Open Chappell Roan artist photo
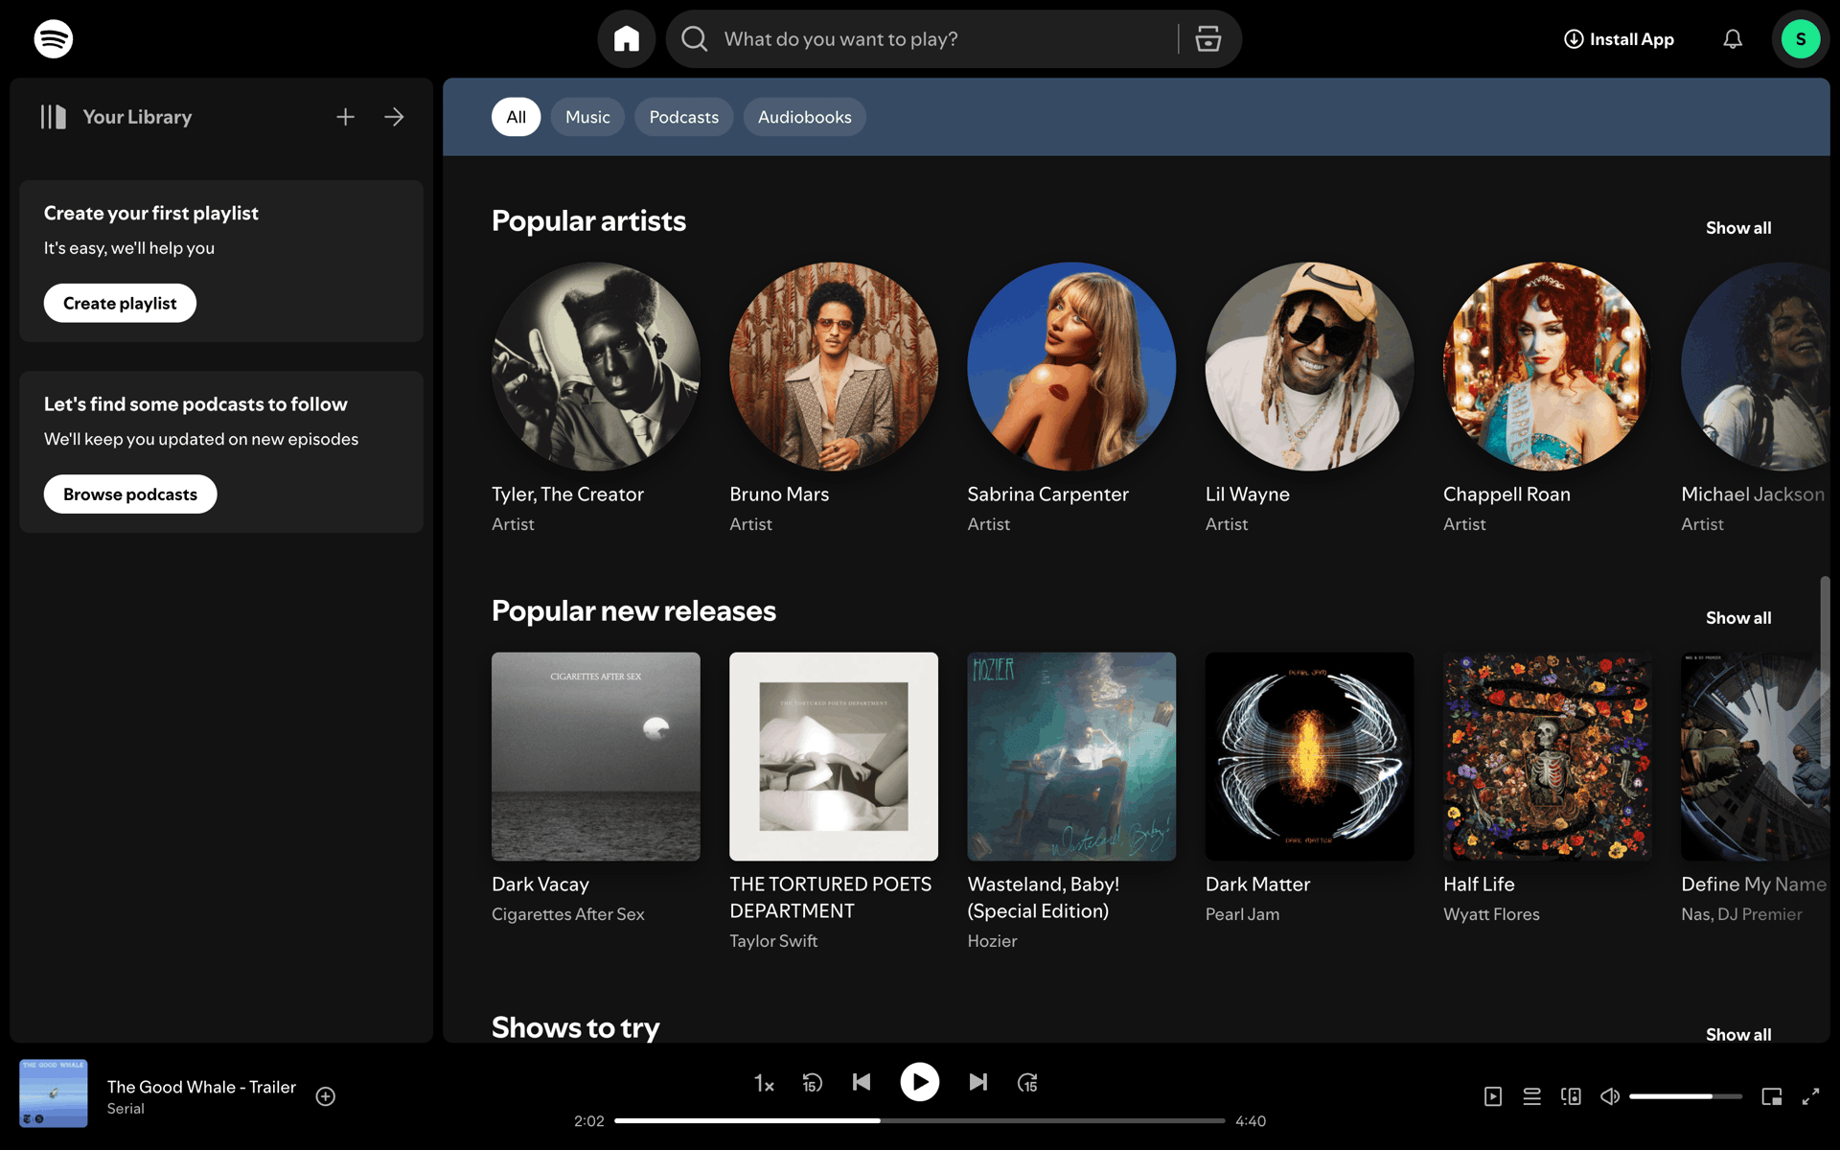Screen dimensions: 1840x1150 coord(1548,367)
